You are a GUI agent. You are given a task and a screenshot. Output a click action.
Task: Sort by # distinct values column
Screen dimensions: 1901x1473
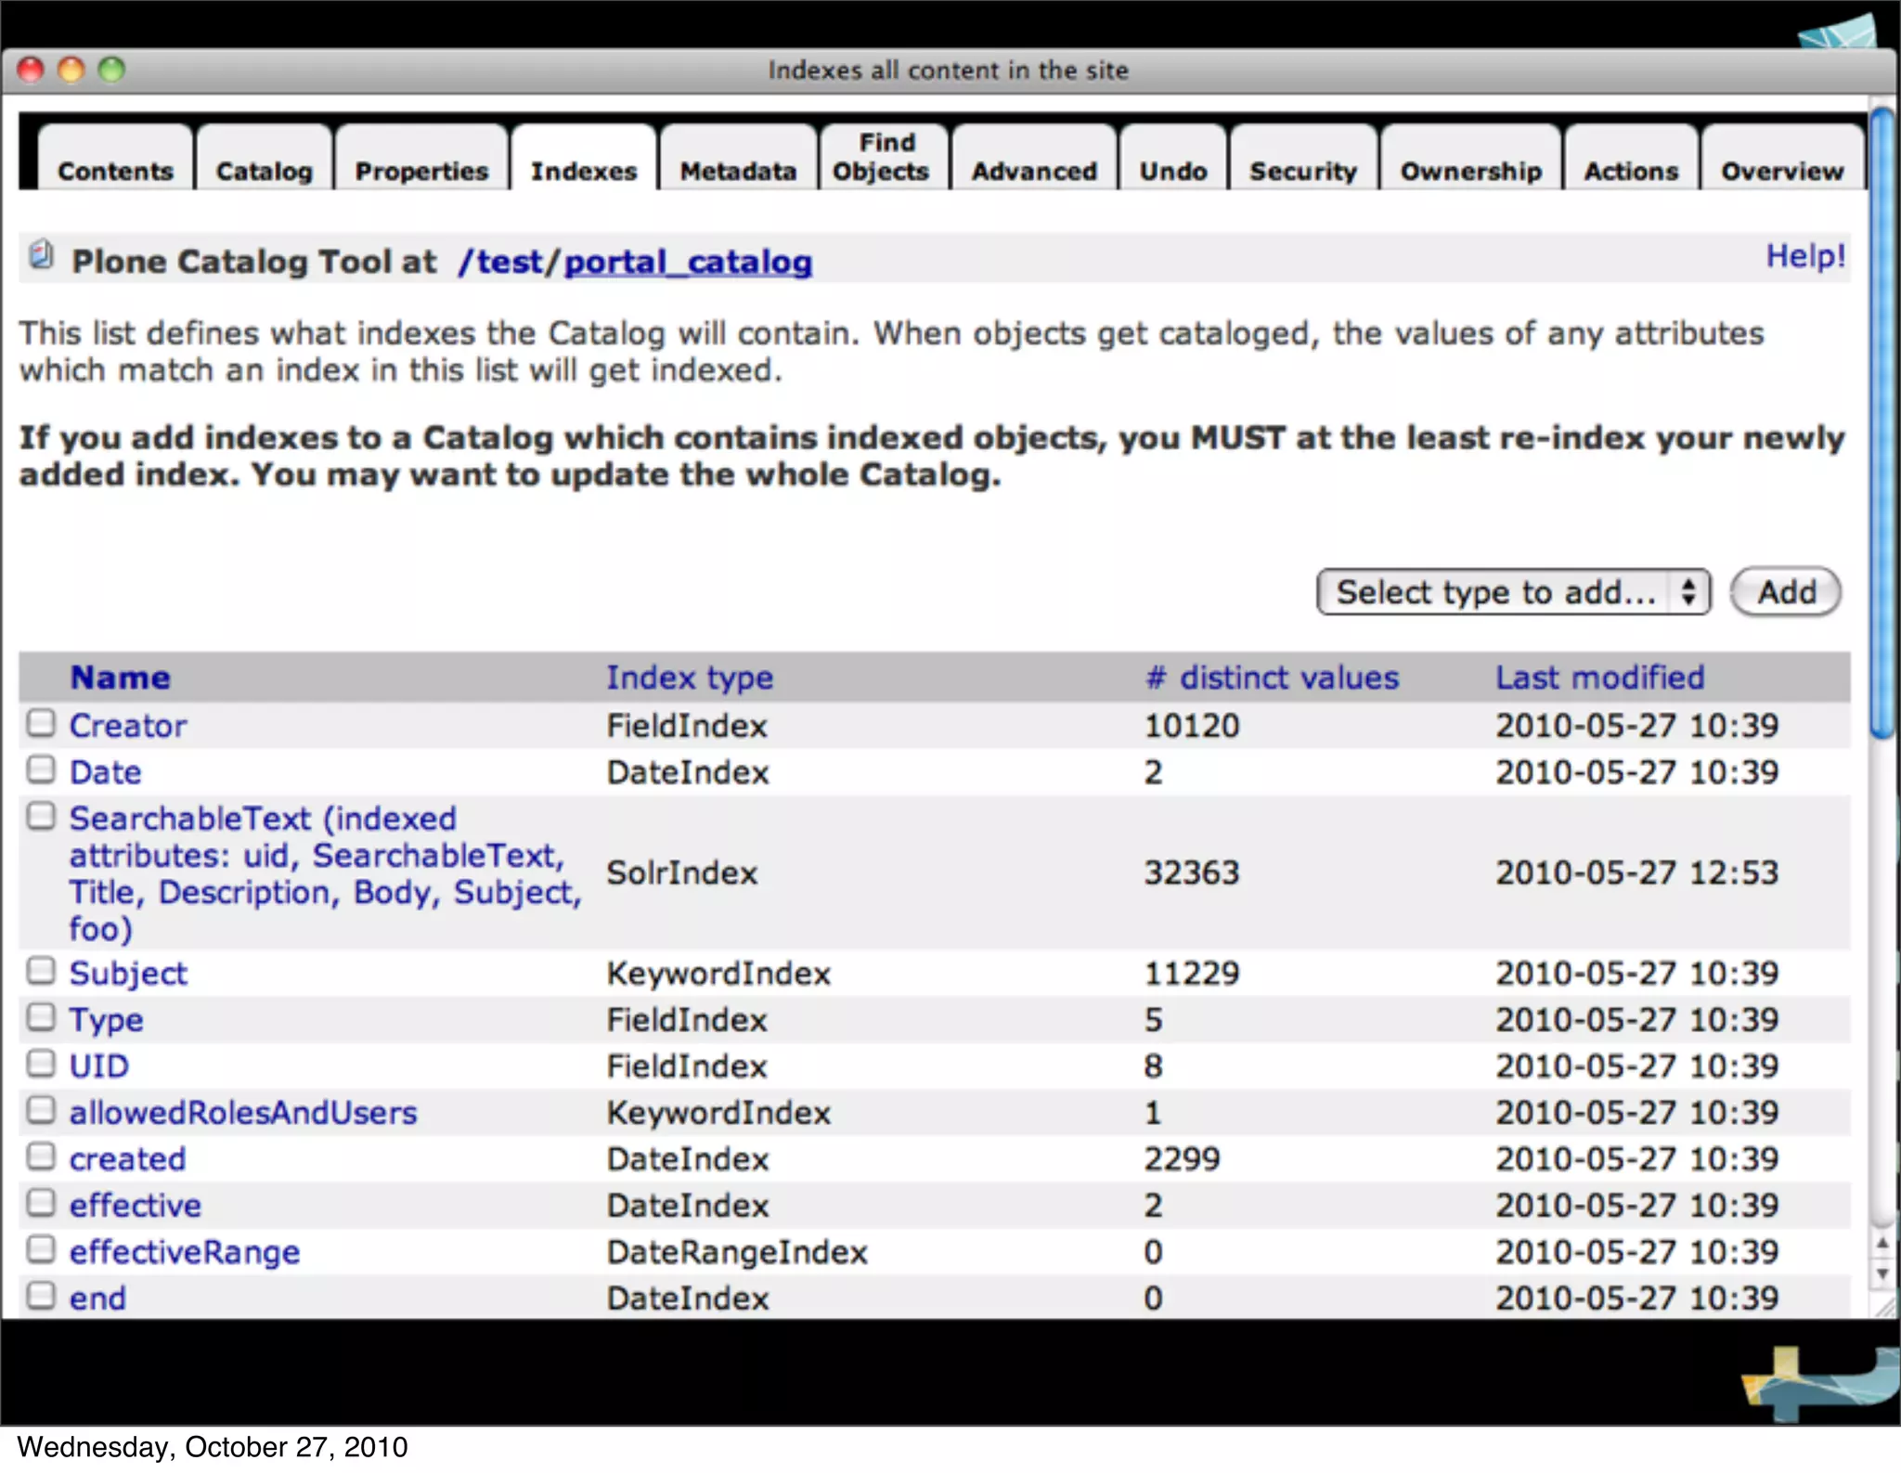click(x=1271, y=678)
